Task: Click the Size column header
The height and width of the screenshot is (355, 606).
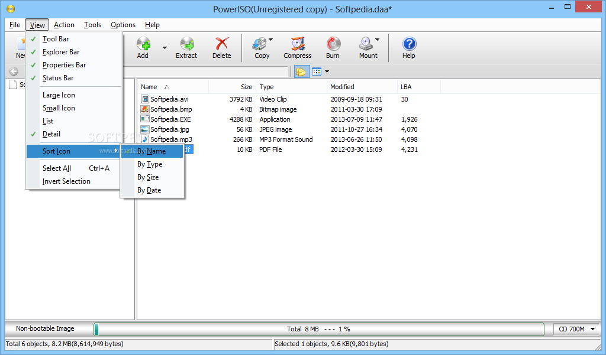Action: pos(232,87)
